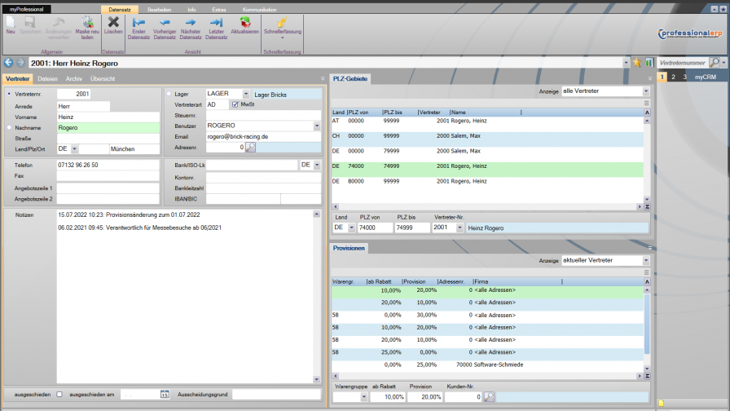Click the Aktualisieren refresh icon
The height and width of the screenshot is (411, 730).
(244, 23)
